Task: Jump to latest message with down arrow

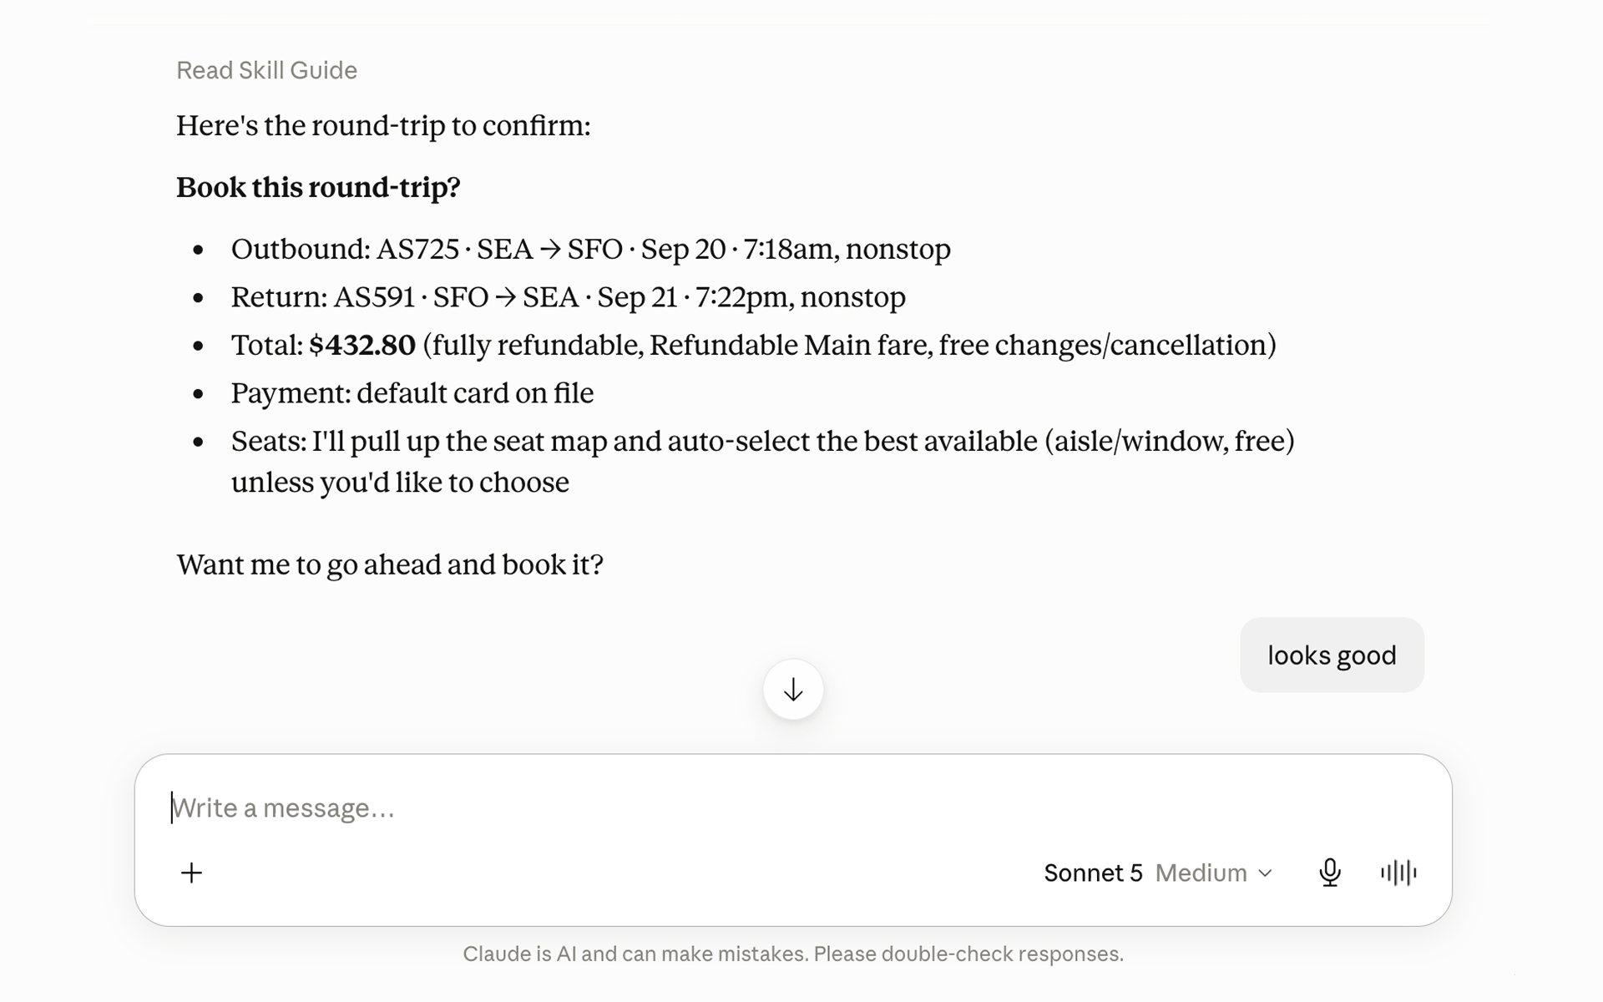Action: click(x=793, y=690)
